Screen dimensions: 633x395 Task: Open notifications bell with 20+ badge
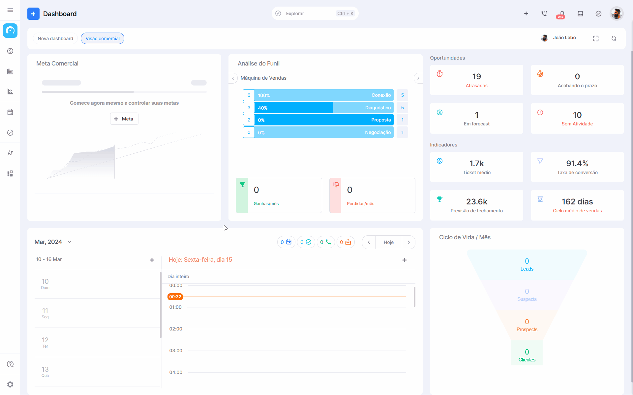pyautogui.click(x=562, y=14)
